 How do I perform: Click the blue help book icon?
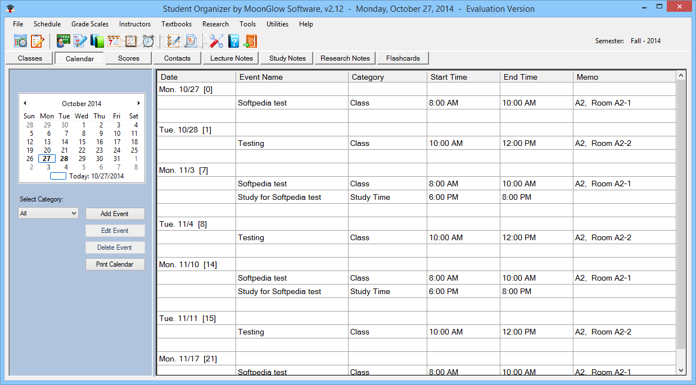[x=233, y=41]
